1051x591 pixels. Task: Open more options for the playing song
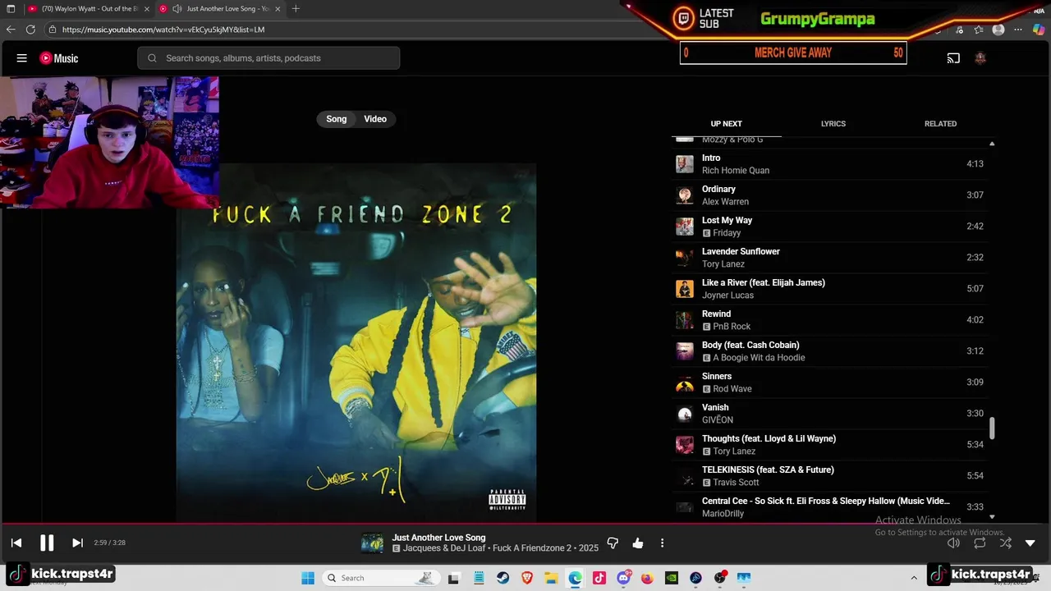tap(662, 543)
